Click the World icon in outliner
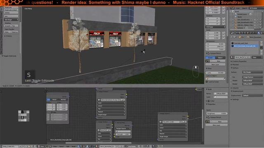Image resolution: width=264 pixels, height=148 pixels. pyautogui.click(x=236, y=17)
